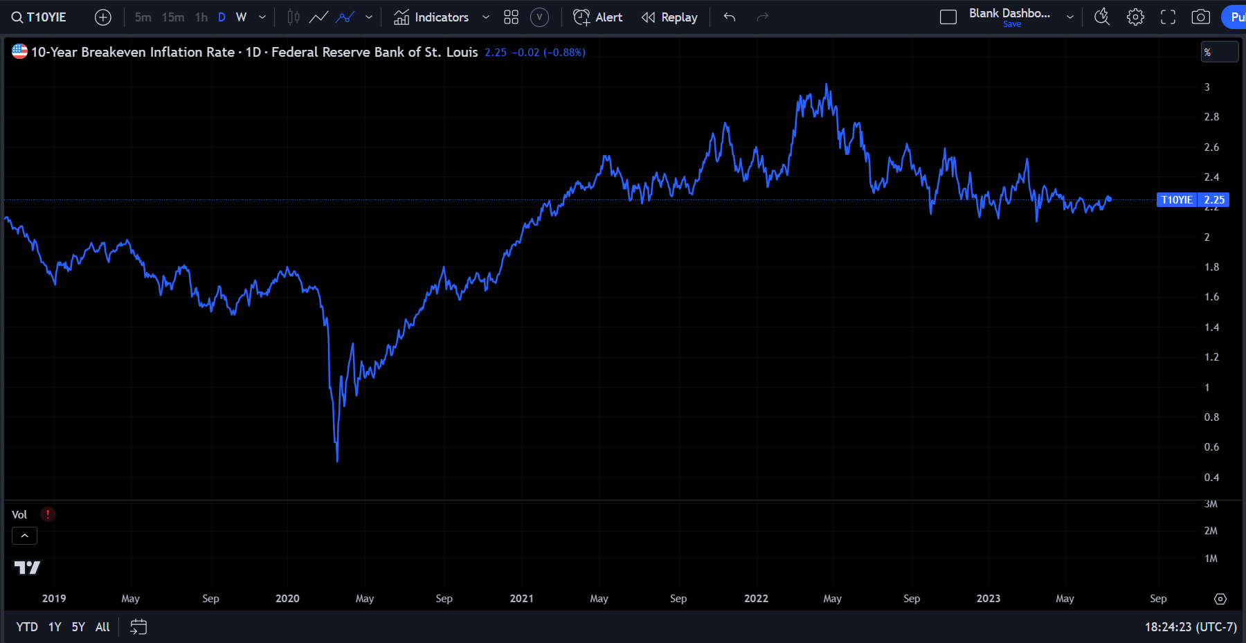Toggle percent scale on the price axis

(1220, 51)
